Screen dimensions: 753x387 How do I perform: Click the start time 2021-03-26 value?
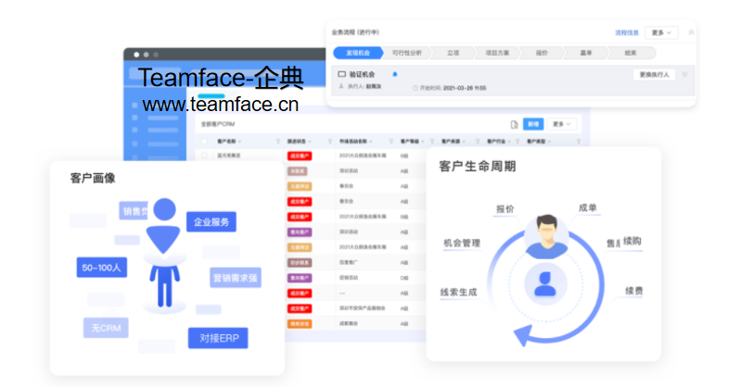tap(465, 88)
